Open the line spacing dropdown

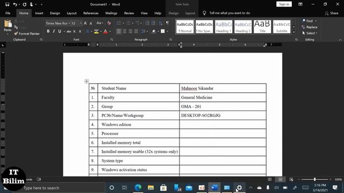[x=144, y=31]
